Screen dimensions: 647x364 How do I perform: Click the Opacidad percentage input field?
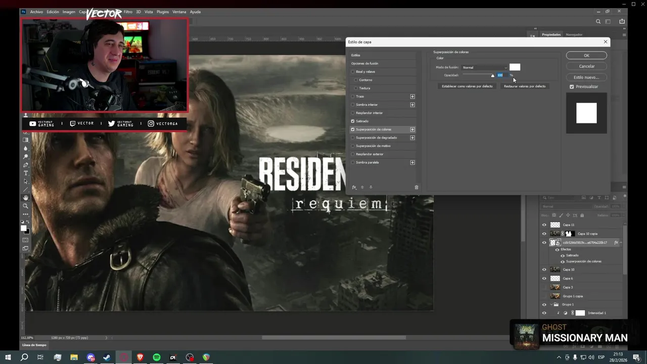coord(502,75)
